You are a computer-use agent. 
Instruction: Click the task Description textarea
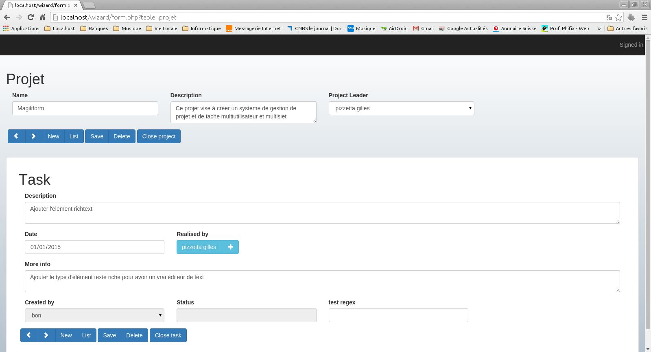(x=322, y=213)
